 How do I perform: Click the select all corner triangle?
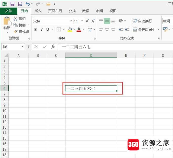tap(6, 55)
